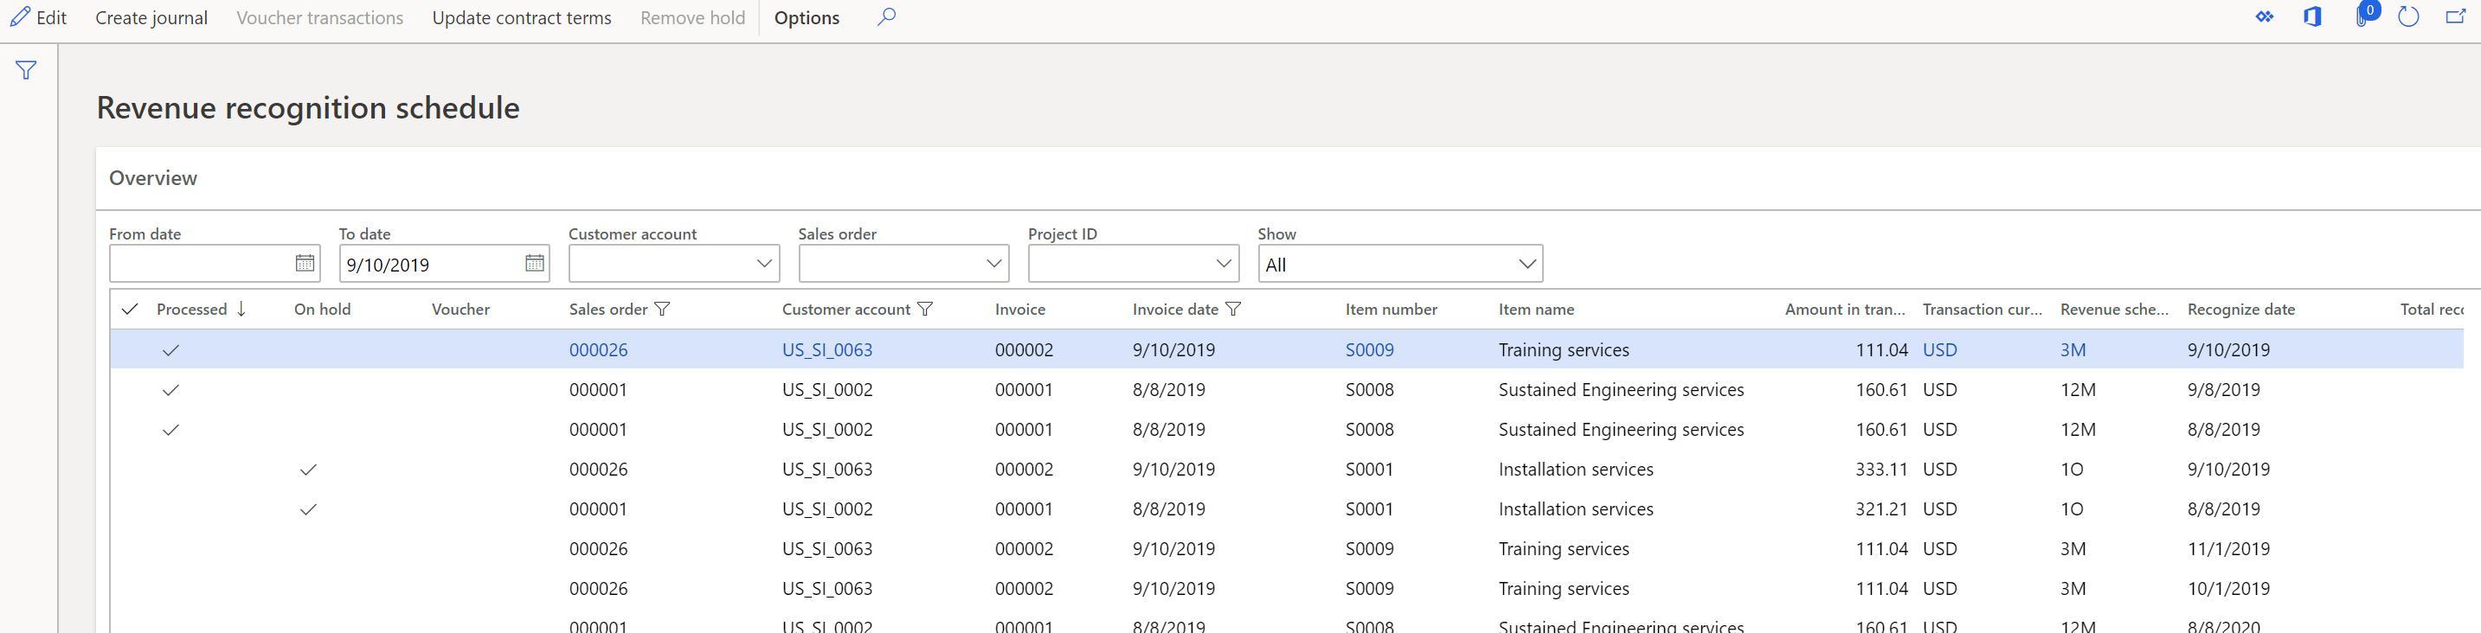Screen dimensions: 2481x633
Task: Open sales order 000026 link in selected row
Action: (598, 350)
